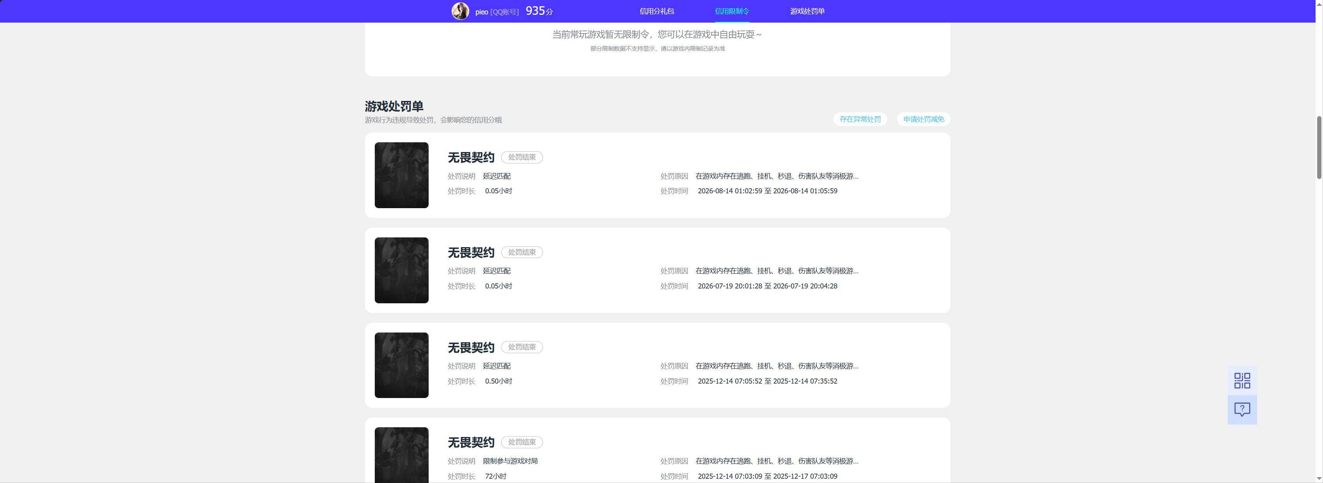Click 申请处罚减免 button
This screenshot has height=483, width=1323.
click(923, 119)
